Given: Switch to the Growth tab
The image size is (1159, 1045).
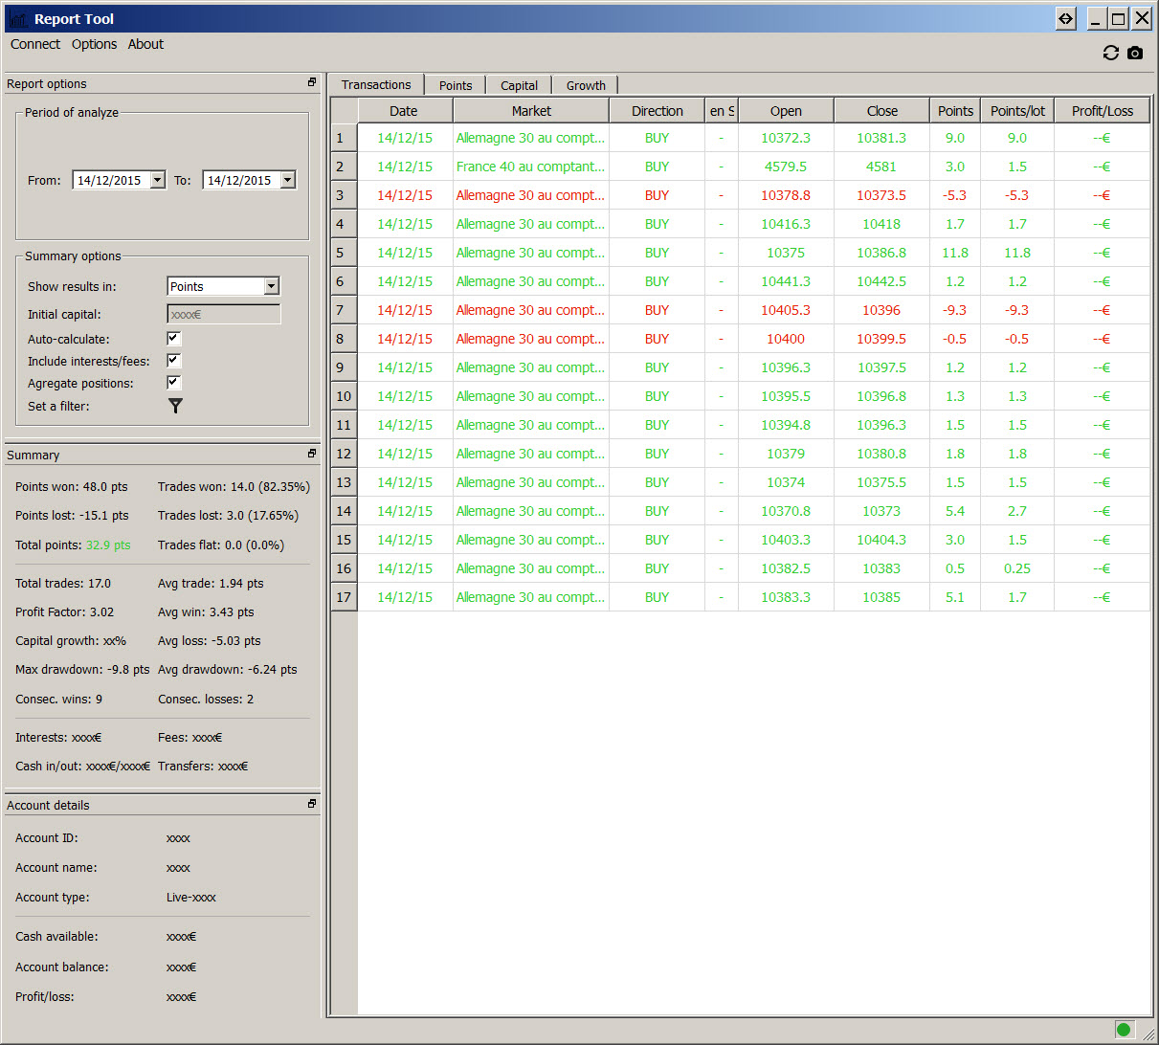Looking at the screenshot, I should pos(586,85).
